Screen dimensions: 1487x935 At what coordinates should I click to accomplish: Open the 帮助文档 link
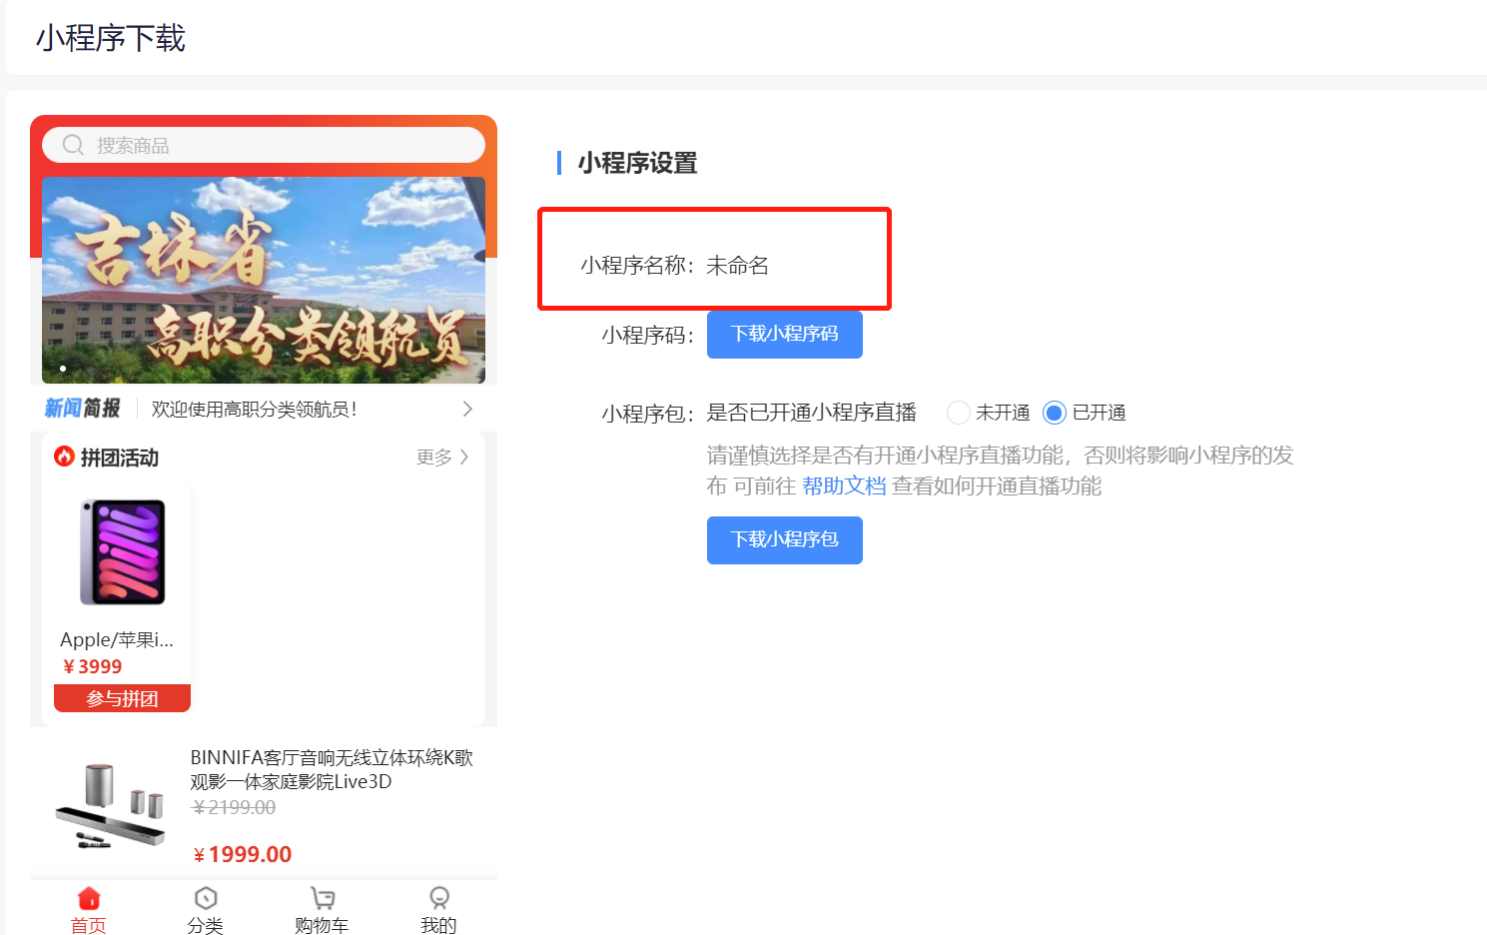click(844, 486)
